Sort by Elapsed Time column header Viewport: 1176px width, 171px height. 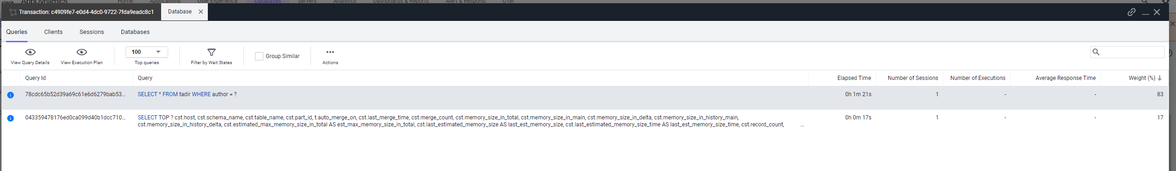(854, 78)
